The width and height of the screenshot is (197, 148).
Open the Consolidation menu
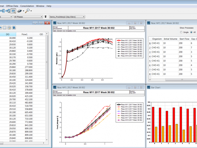(x=27, y=6)
